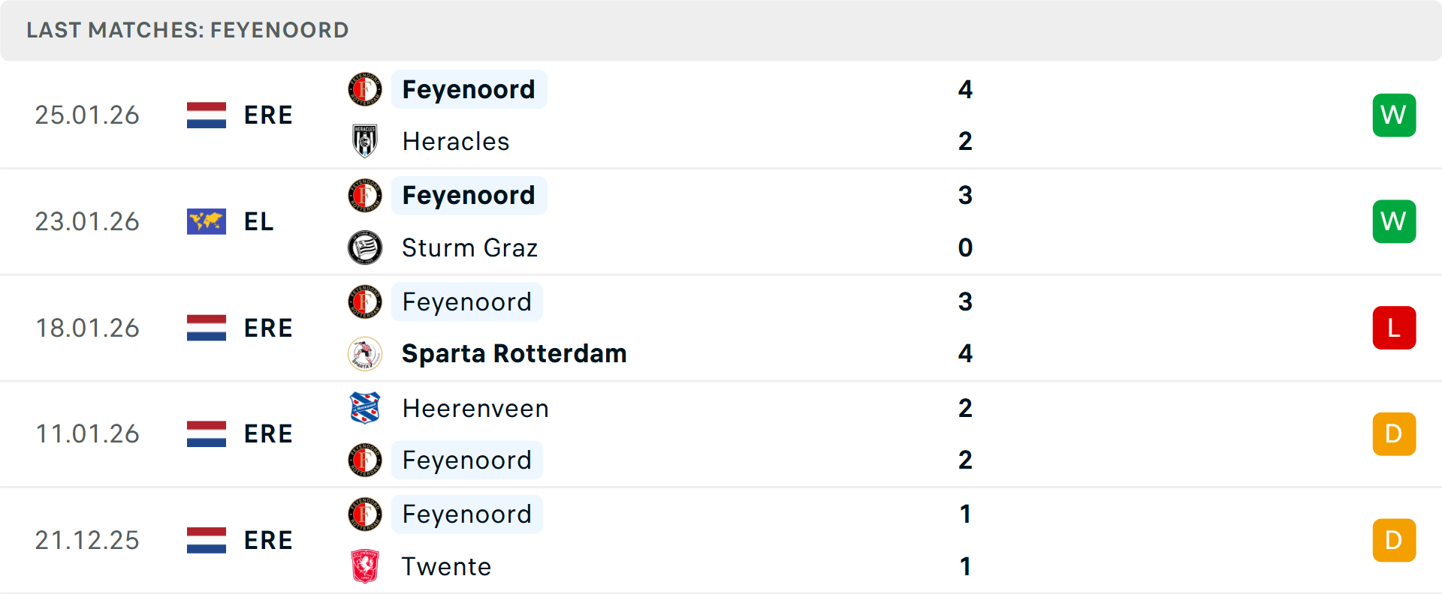Click the Europa League flag icon
The width and height of the screenshot is (1442, 594).
[207, 221]
